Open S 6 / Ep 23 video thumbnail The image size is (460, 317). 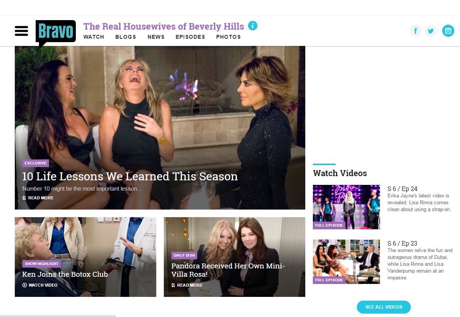click(346, 262)
